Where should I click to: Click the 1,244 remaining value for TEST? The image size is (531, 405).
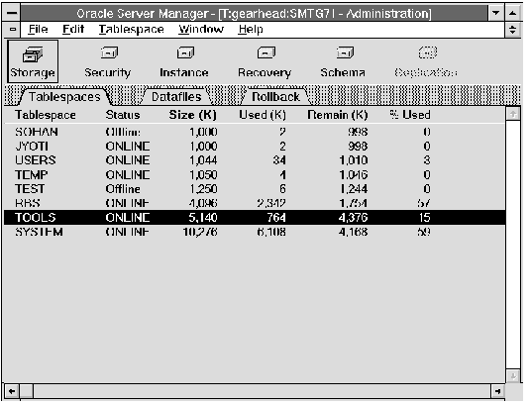click(x=354, y=189)
